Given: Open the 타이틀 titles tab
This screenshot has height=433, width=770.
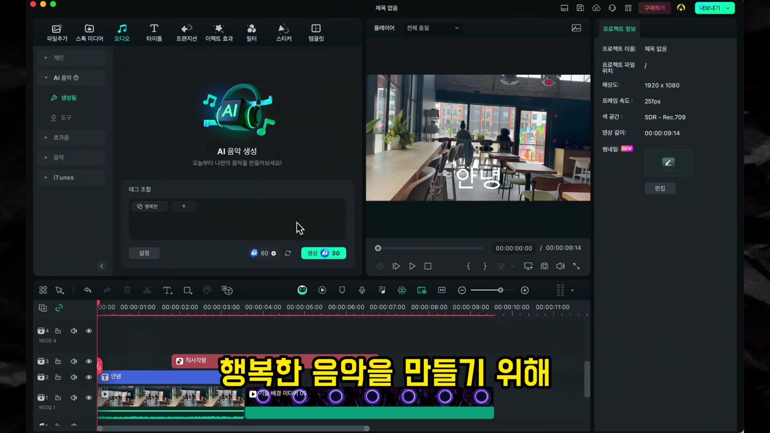Looking at the screenshot, I should click(154, 33).
